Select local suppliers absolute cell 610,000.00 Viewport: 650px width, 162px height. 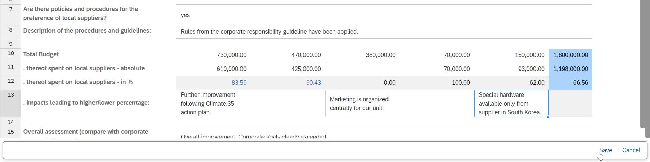213,69
